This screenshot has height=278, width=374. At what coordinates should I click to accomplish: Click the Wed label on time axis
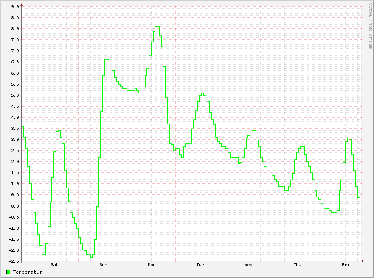point(248,265)
